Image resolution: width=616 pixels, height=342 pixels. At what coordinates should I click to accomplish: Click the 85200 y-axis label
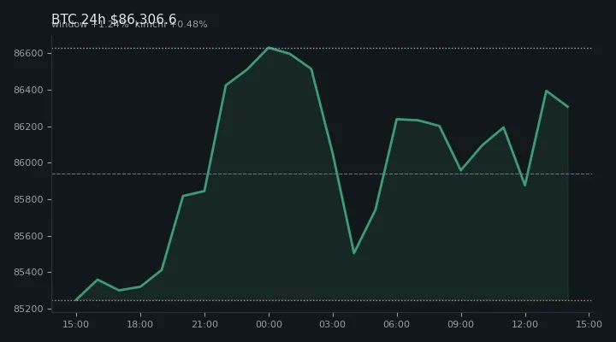(x=28, y=309)
